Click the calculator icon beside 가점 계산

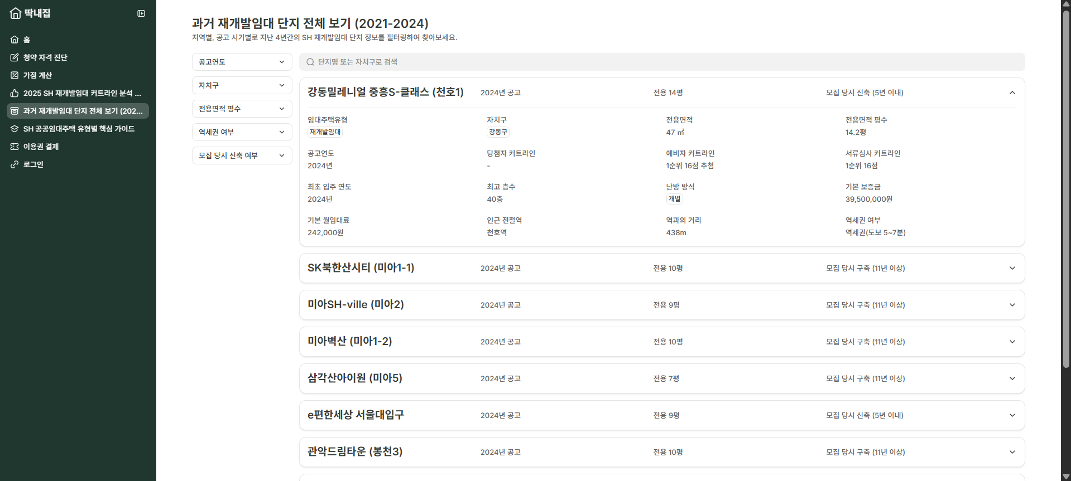click(x=15, y=75)
